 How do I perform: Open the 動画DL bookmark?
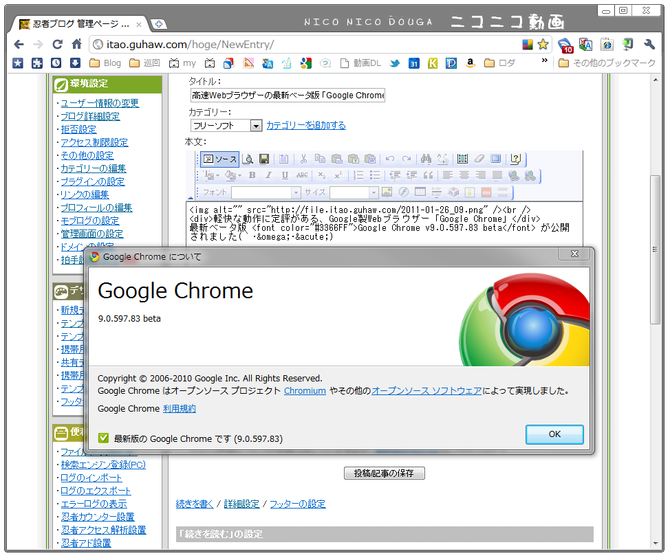pos(360,63)
